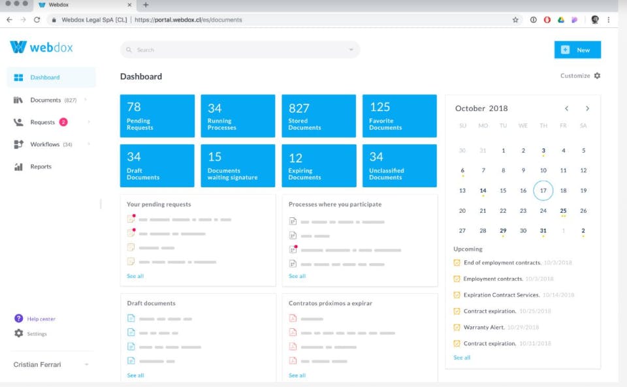Go to previous month in the calendar

pyautogui.click(x=567, y=108)
